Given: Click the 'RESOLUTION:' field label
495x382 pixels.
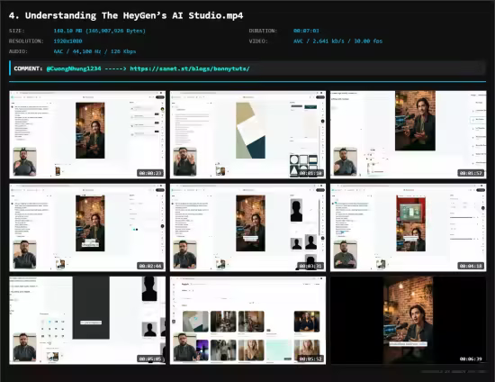Looking at the screenshot, I should click(26, 41).
